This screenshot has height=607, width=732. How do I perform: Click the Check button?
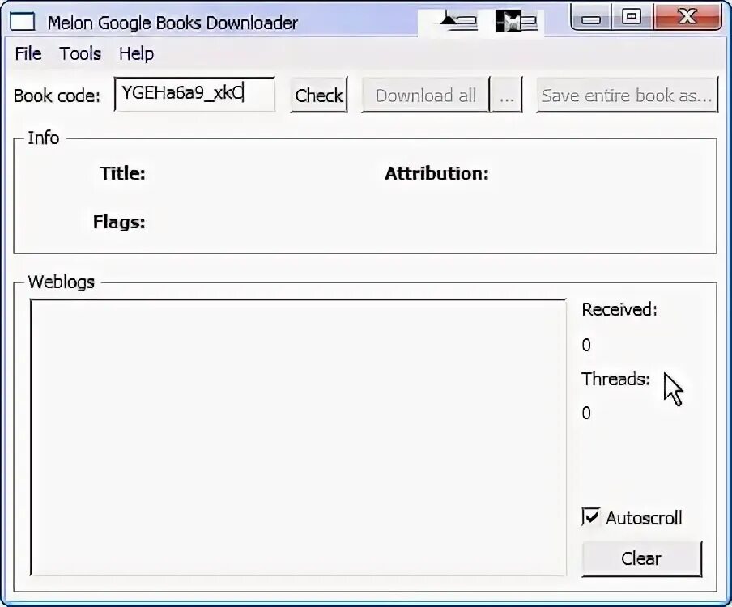point(319,96)
